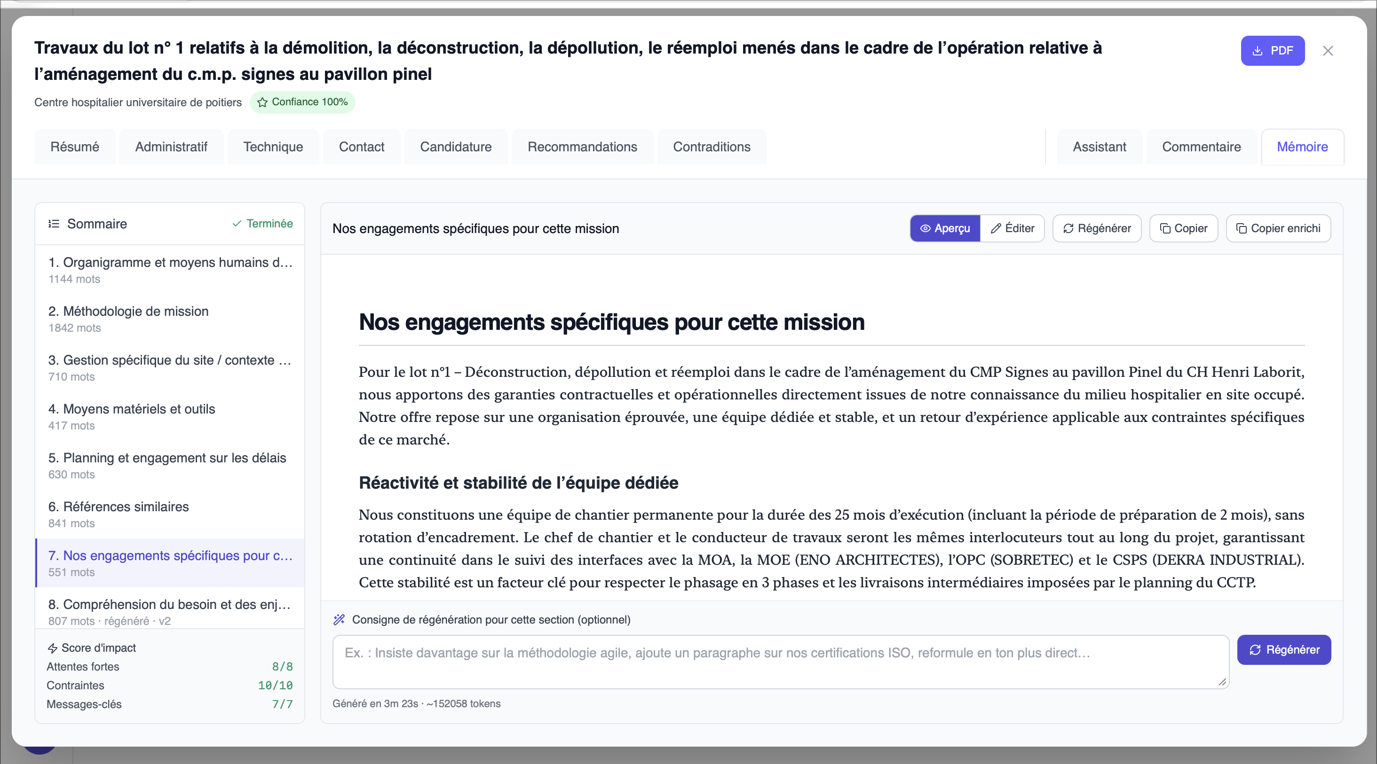This screenshot has width=1377, height=764.
Task: Switch to the Technique tab
Action: click(273, 147)
